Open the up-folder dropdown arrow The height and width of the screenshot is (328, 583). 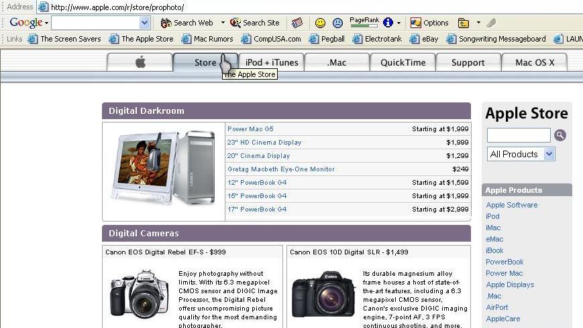(478, 23)
